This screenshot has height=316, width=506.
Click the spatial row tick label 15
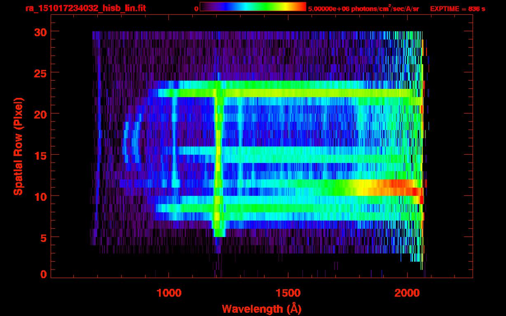point(40,155)
